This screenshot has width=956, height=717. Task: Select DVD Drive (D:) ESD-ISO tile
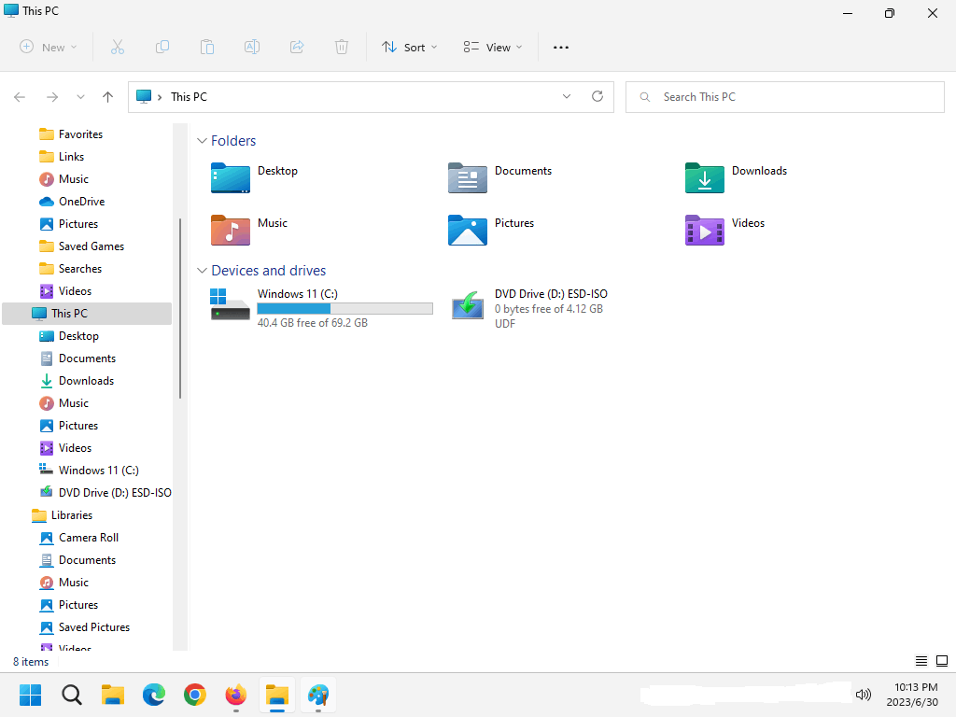pos(530,308)
